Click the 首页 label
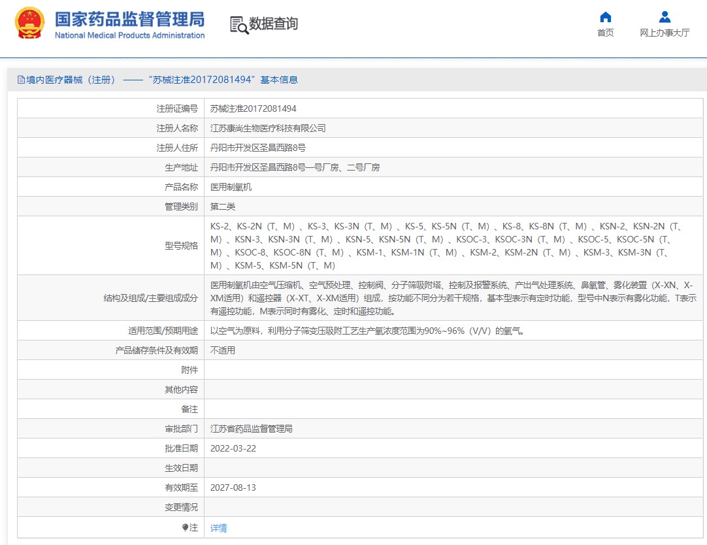The image size is (707, 545). point(606,33)
